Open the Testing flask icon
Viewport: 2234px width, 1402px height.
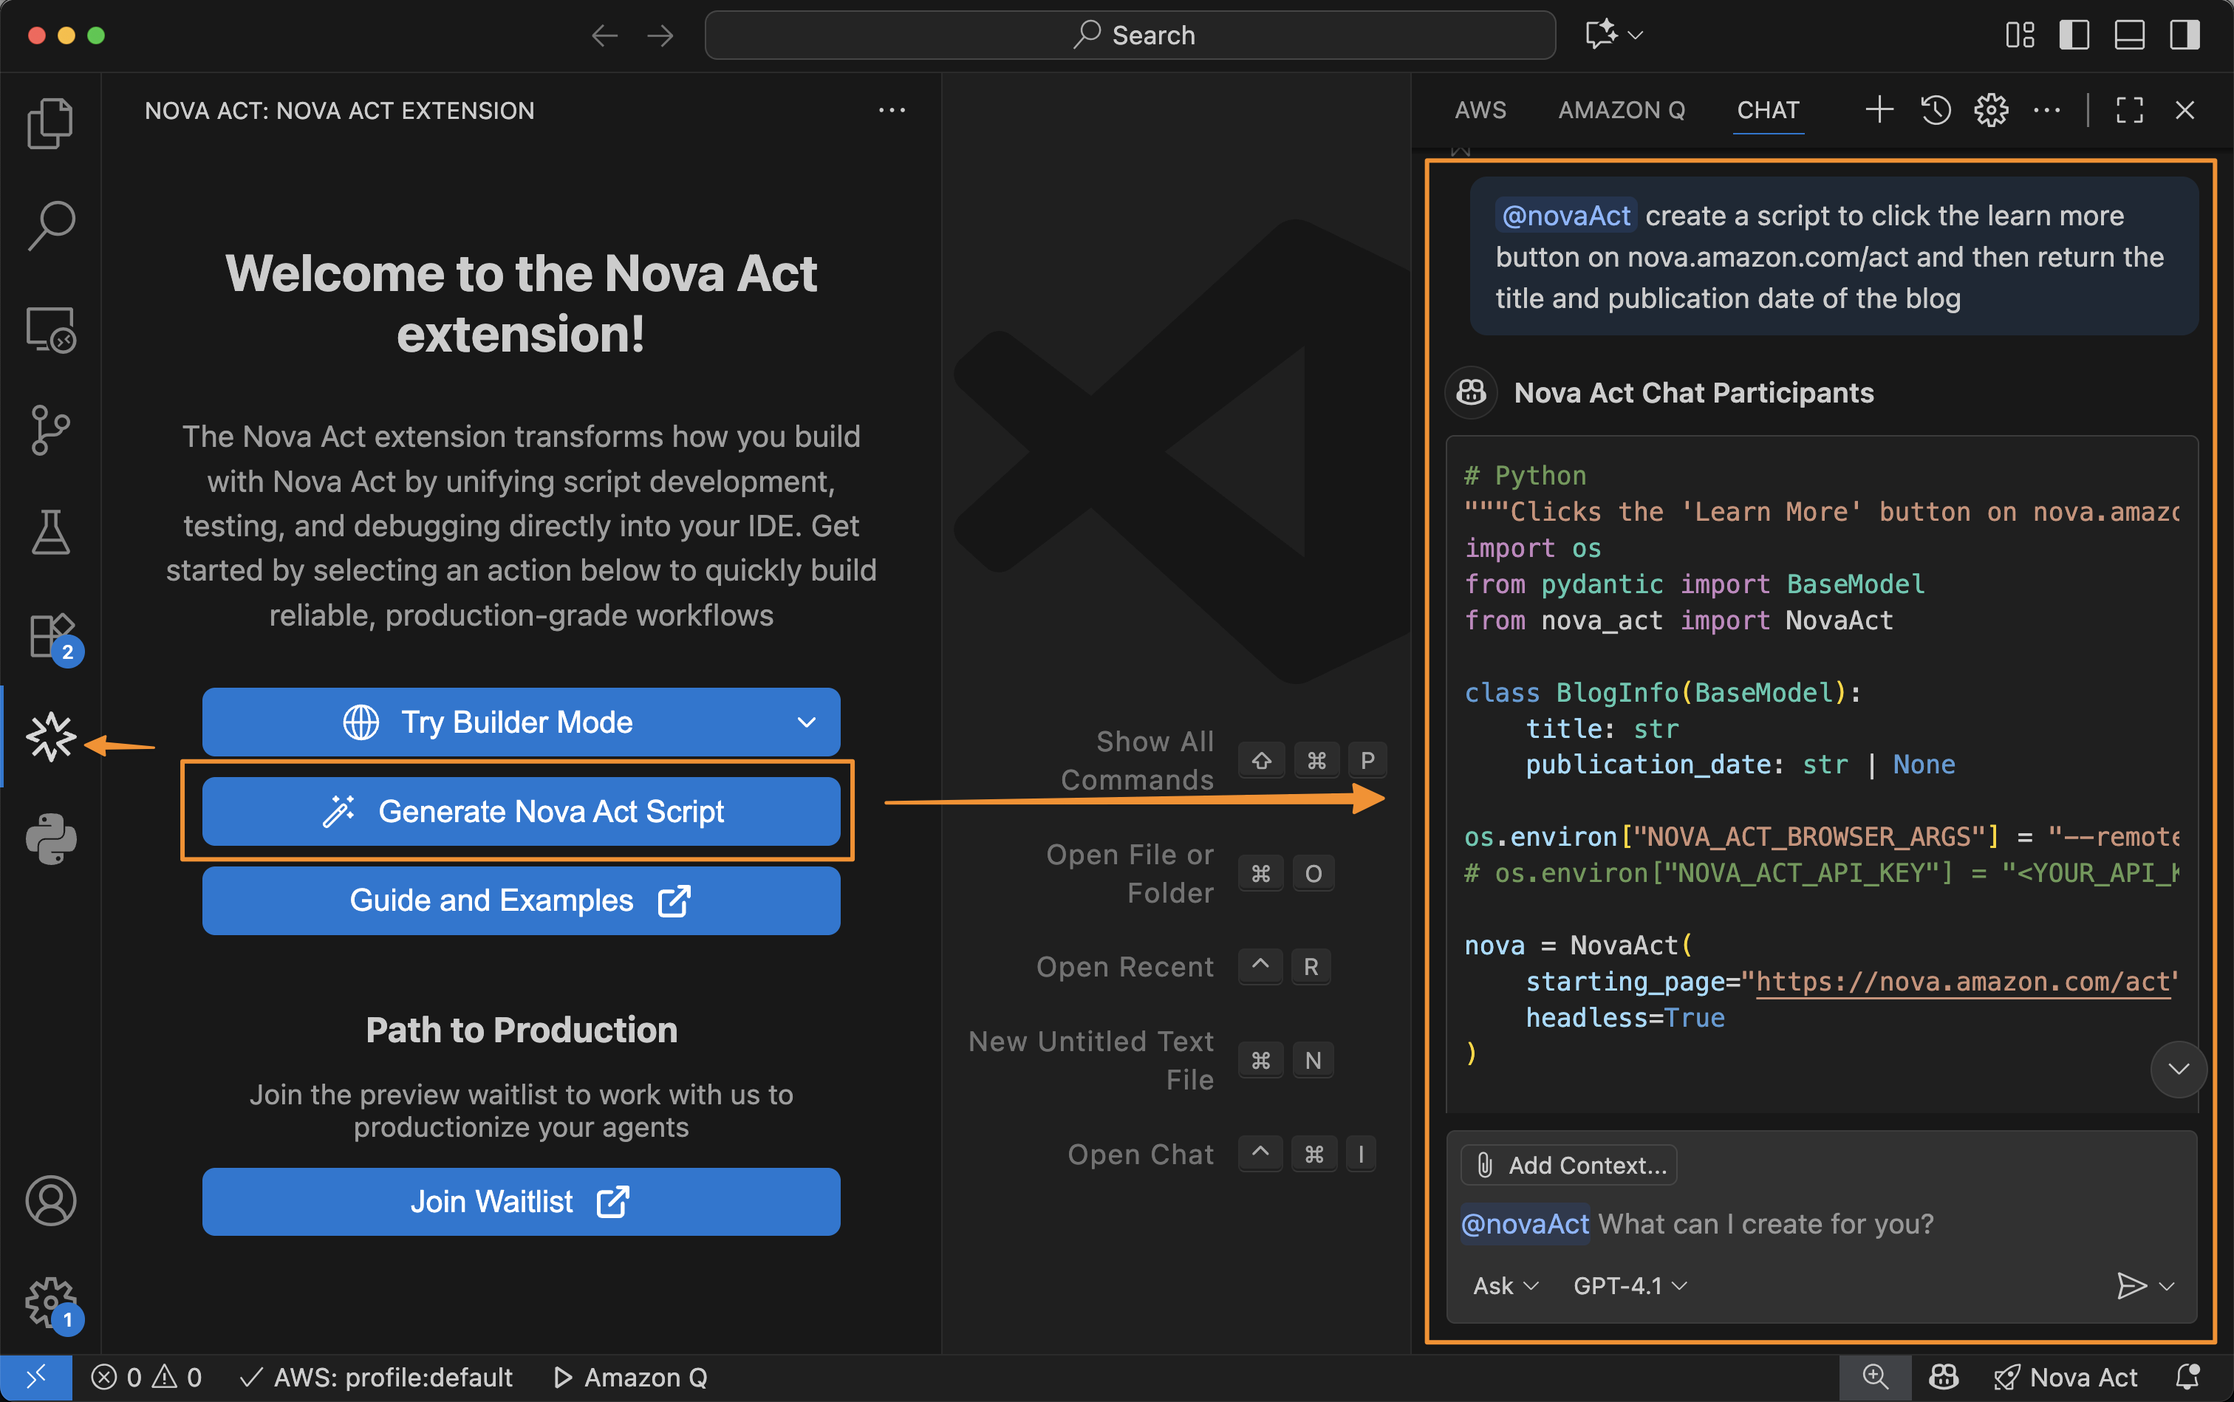coord(50,533)
